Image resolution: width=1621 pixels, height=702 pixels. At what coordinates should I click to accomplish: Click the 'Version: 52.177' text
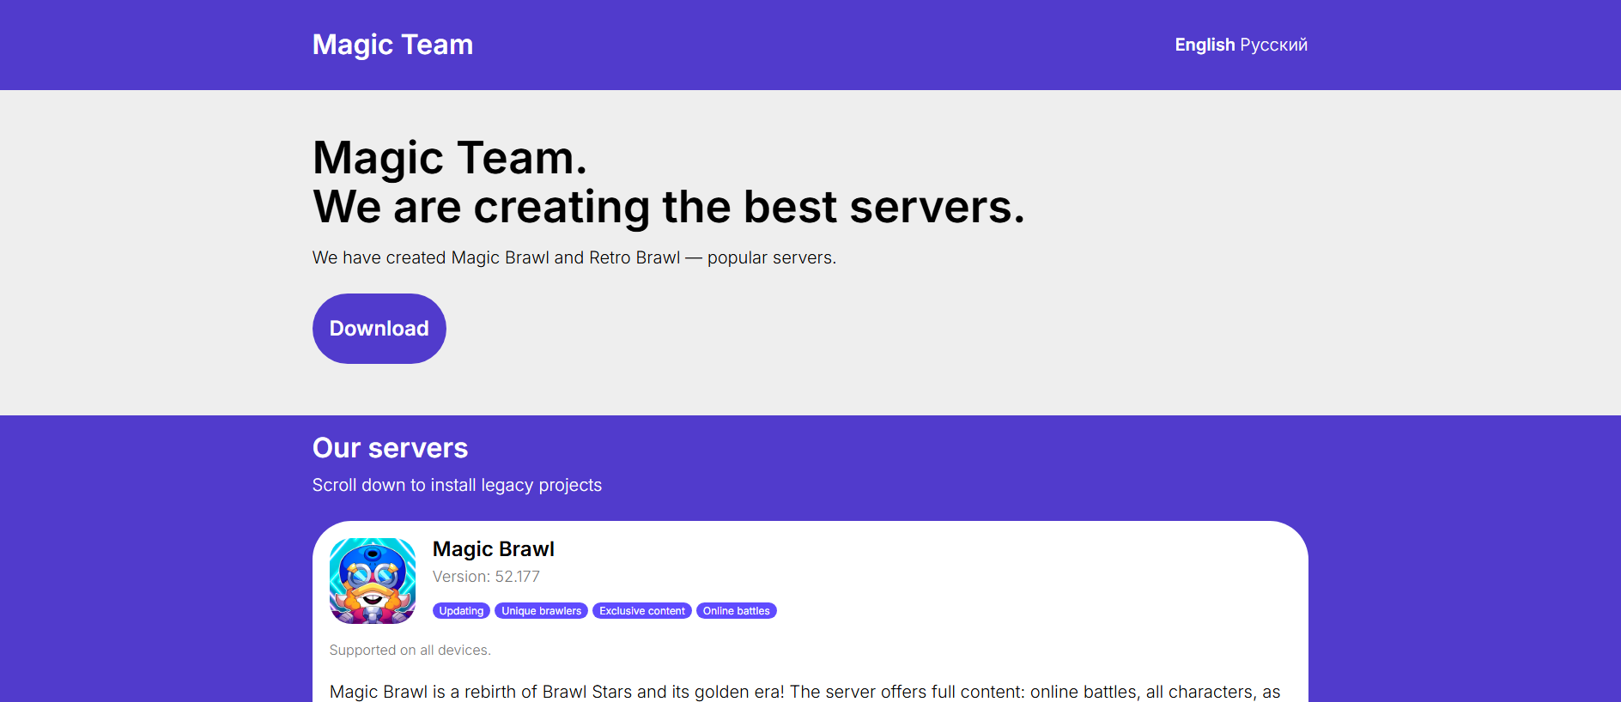tap(486, 577)
